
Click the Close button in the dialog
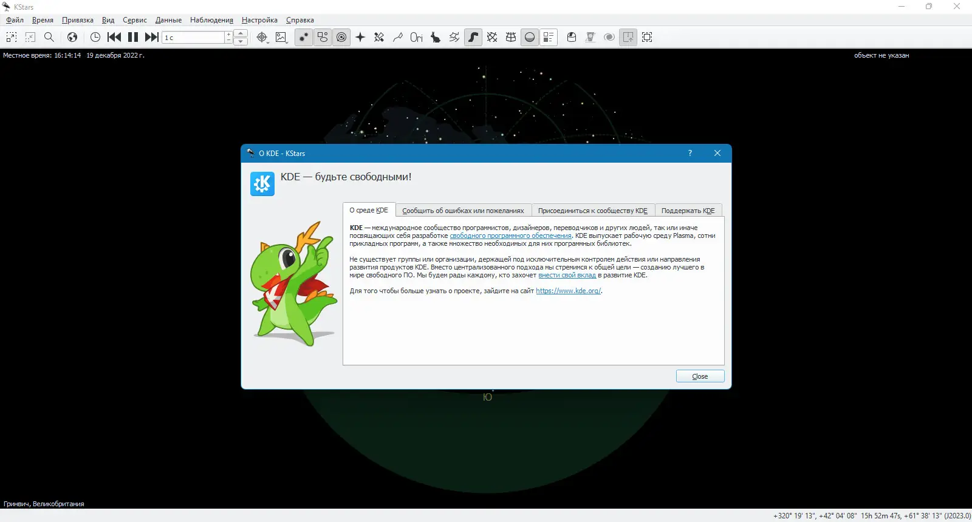pyautogui.click(x=700, y=376)
